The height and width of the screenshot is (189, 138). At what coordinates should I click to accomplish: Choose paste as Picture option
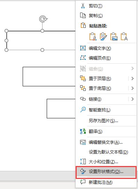(x=114, y=37)
